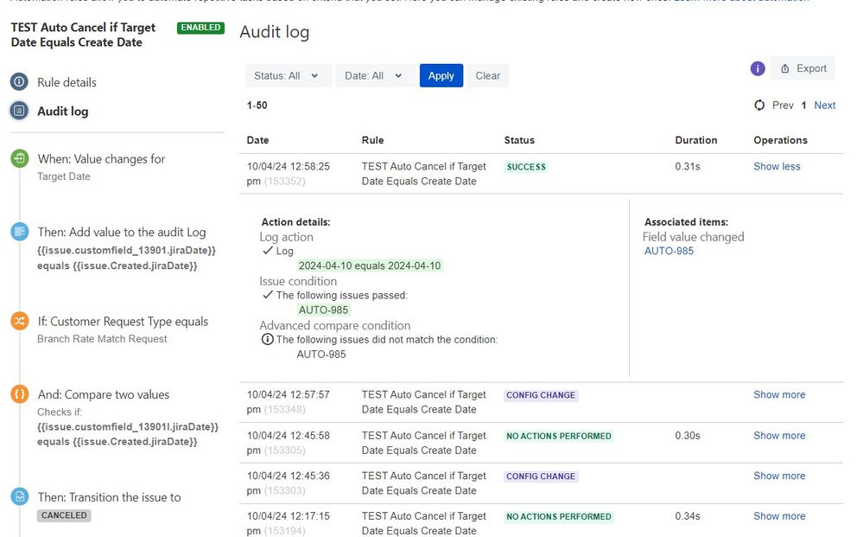Apply the selected audit log filters

tap(441, 75)
